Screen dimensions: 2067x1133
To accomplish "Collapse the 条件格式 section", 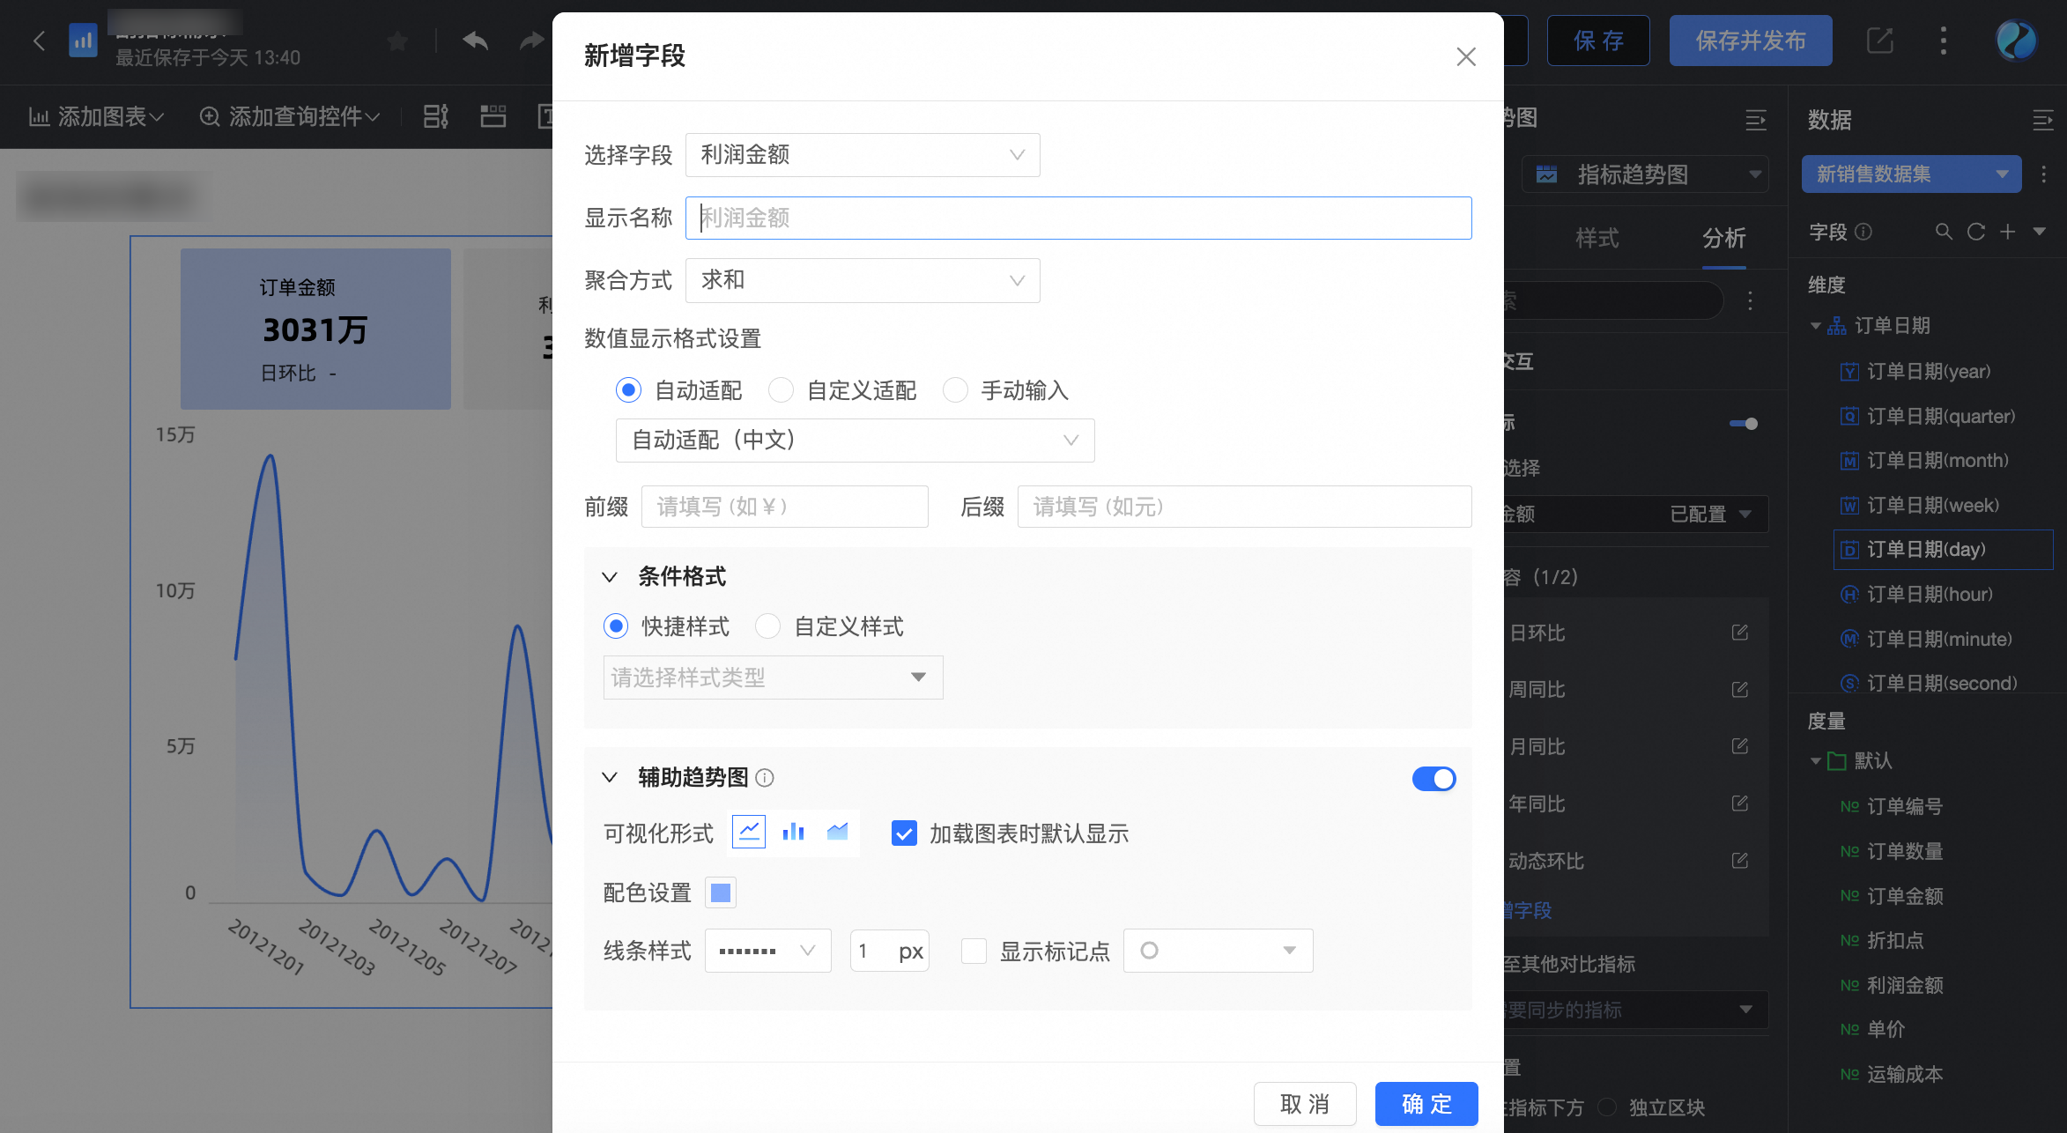I will [x=610, y=577].
